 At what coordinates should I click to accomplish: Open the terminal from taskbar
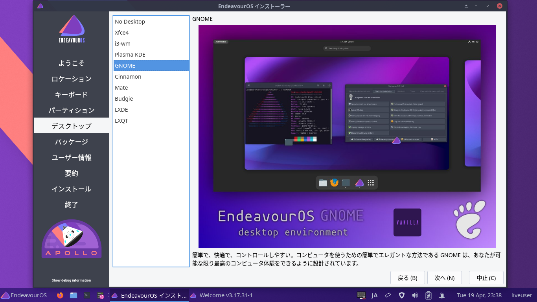87,295
